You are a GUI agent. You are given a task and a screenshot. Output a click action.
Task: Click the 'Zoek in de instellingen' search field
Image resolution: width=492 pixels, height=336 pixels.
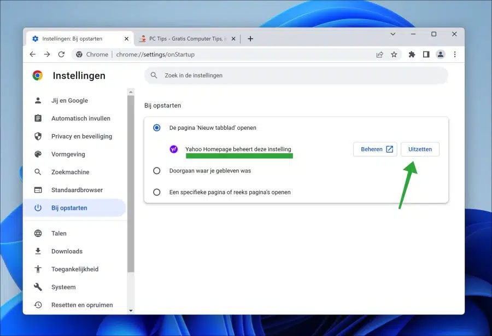pyautogui.click(x=296, y=76)
